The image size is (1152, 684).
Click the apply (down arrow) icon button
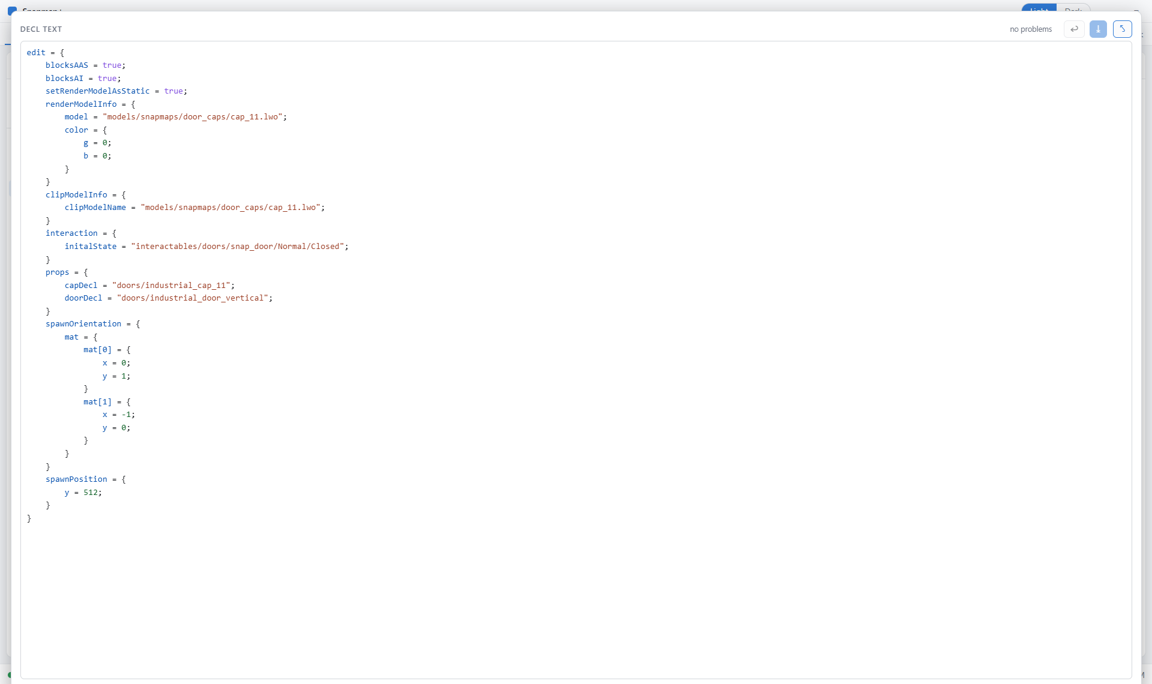1098,29
